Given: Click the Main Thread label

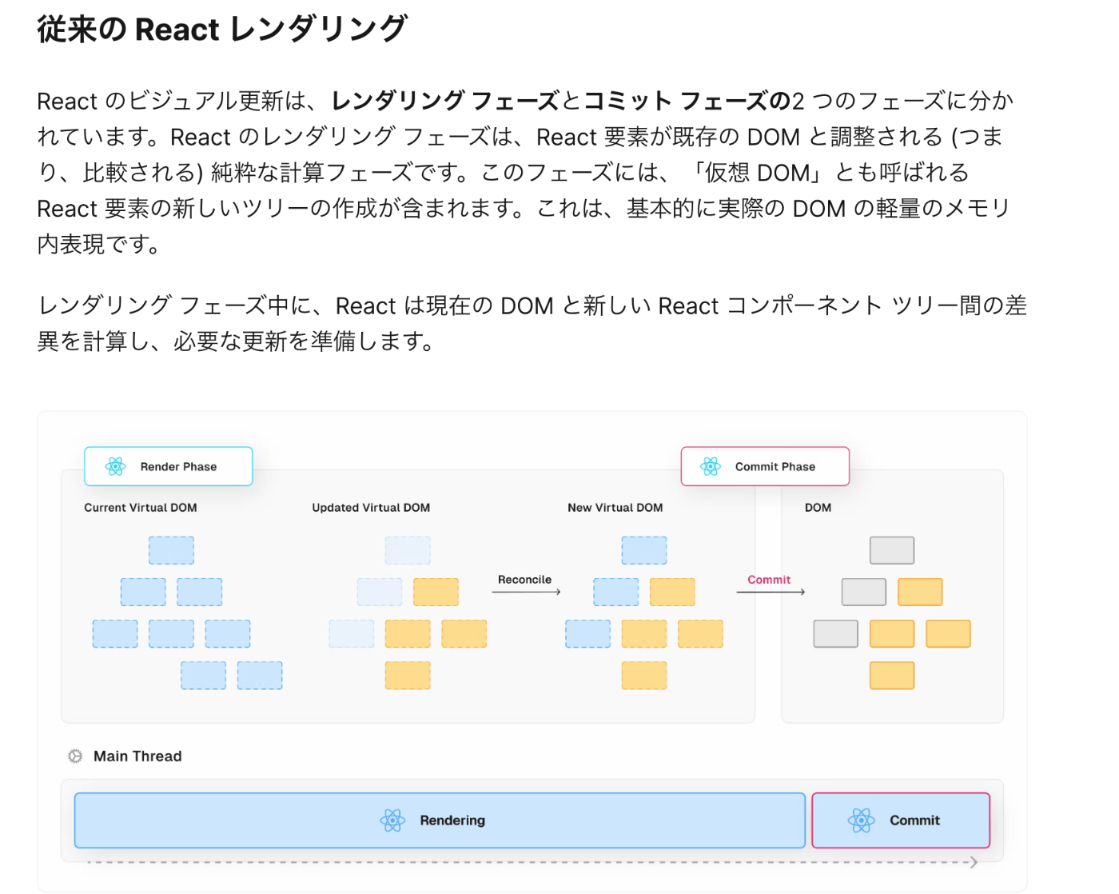Looking at the screenshot, I should 137,756.
